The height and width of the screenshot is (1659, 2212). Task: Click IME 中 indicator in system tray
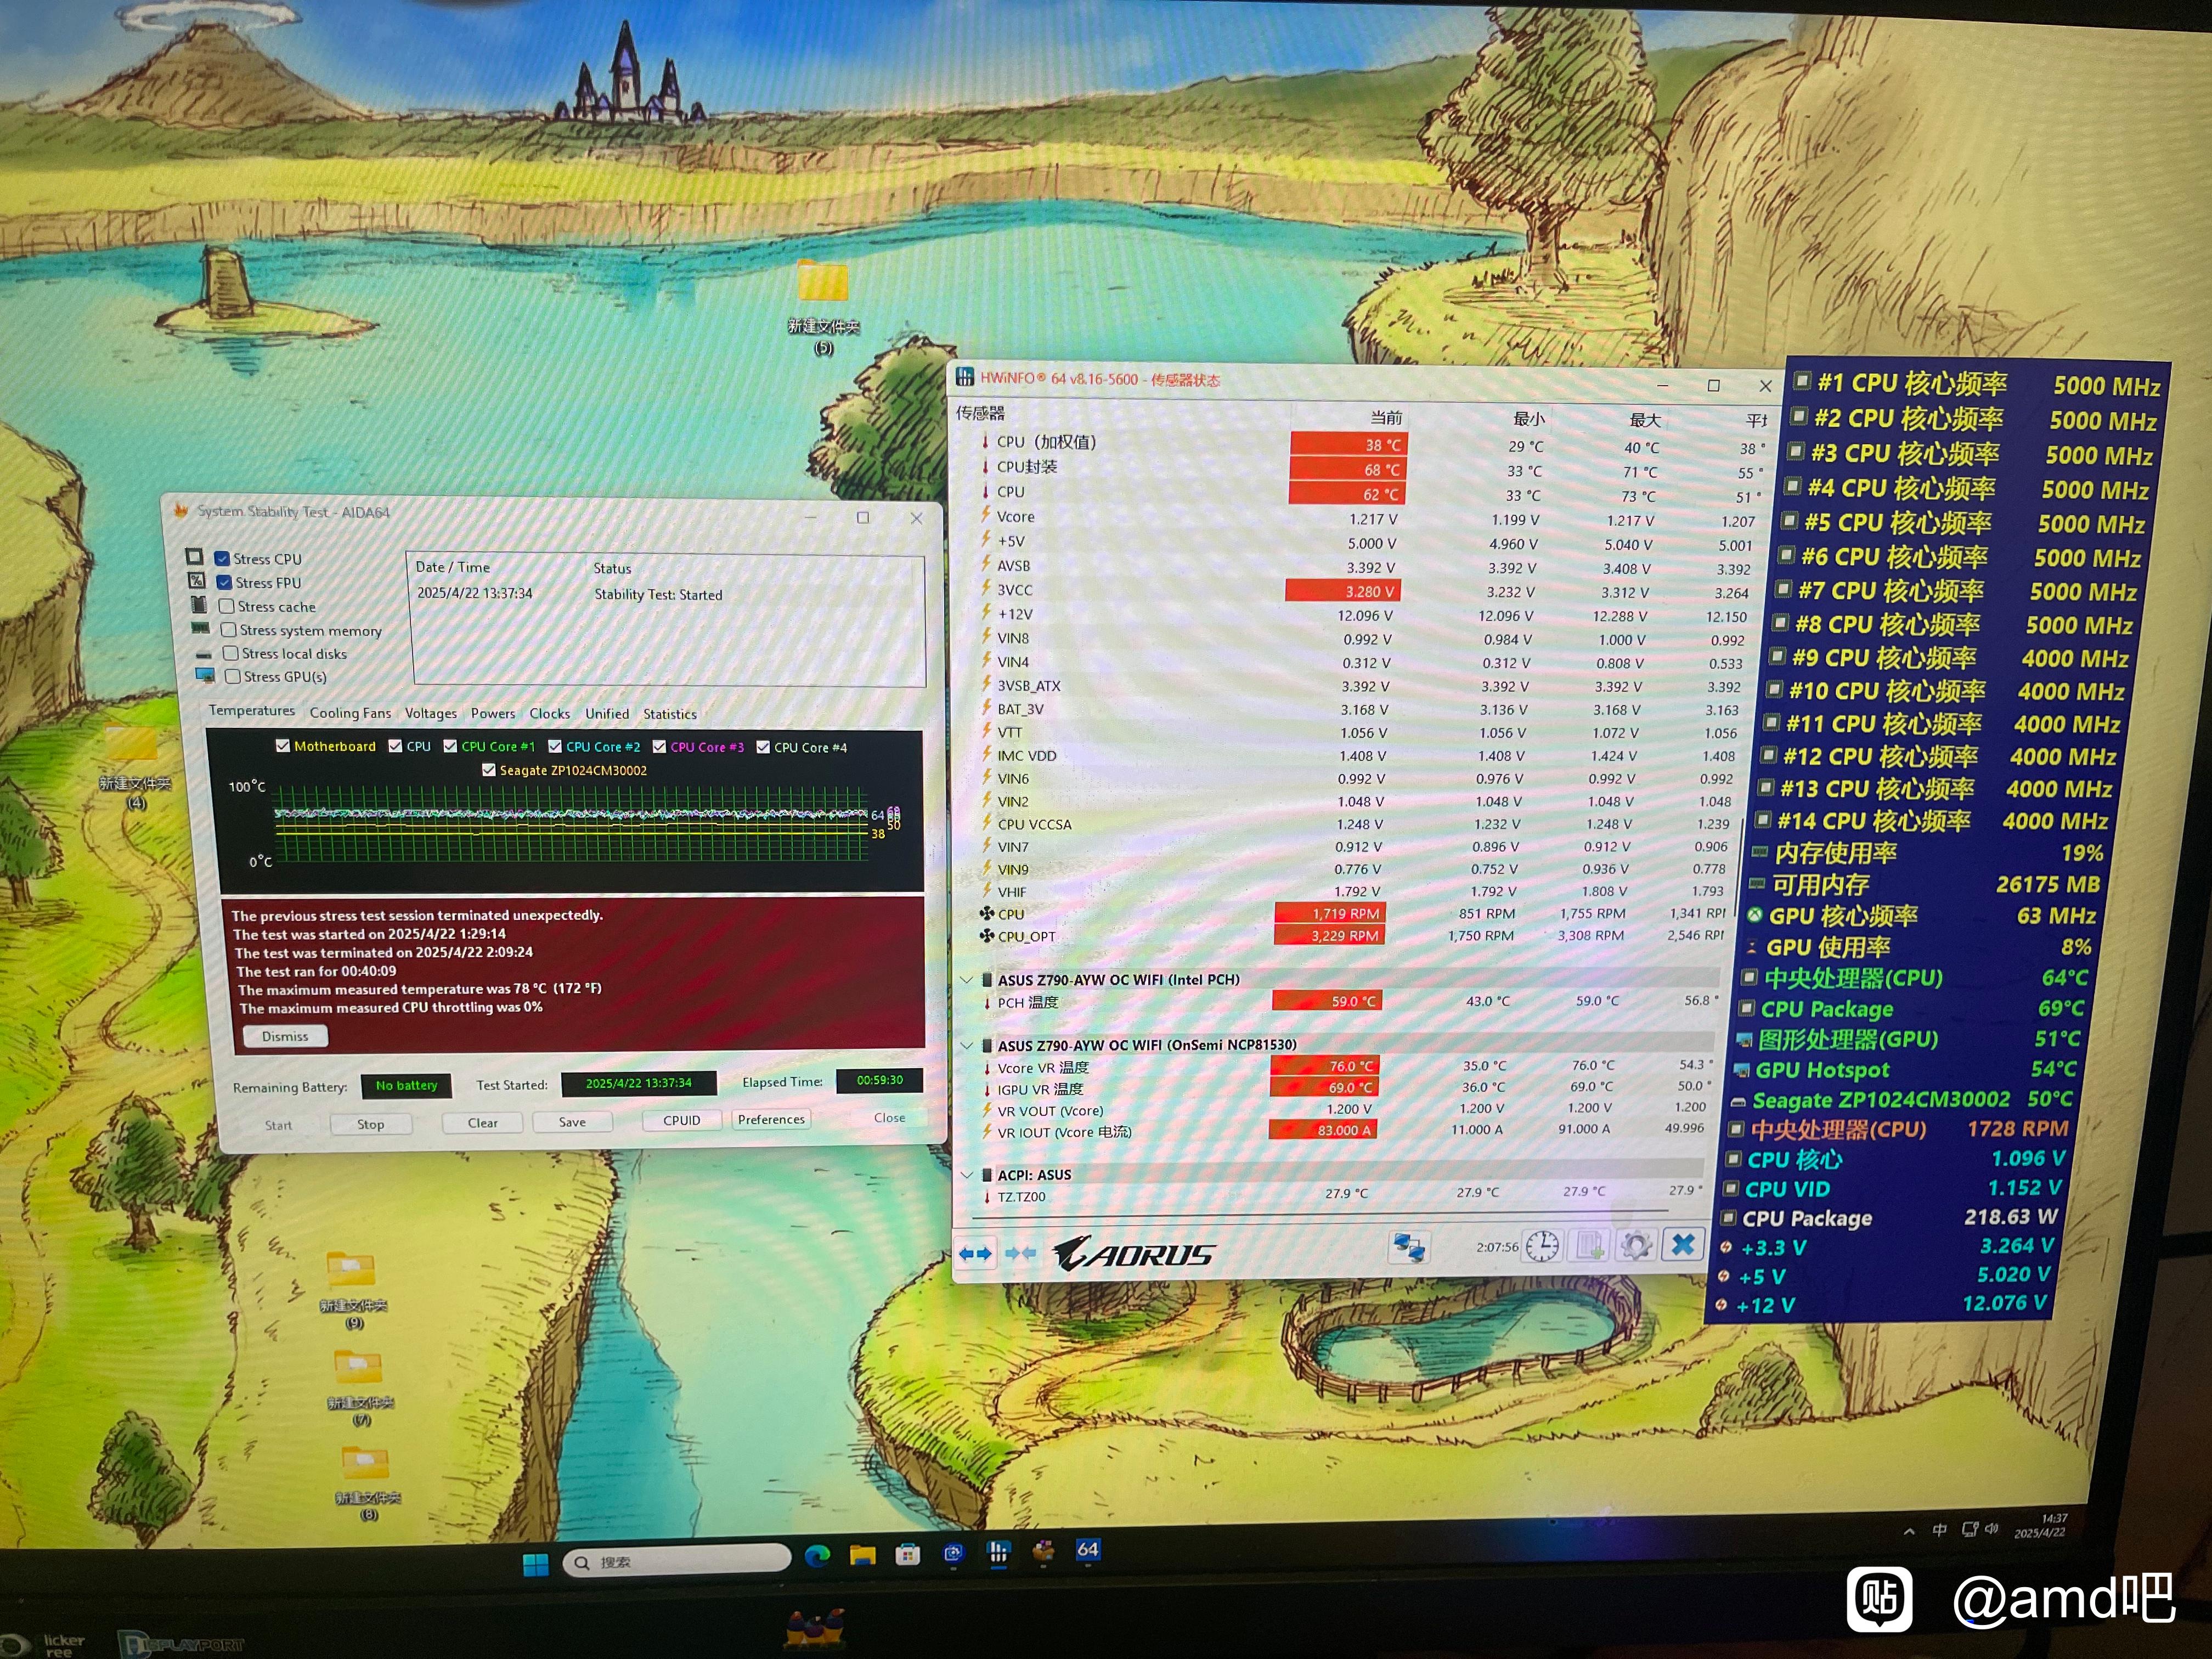[1939, 1530]
